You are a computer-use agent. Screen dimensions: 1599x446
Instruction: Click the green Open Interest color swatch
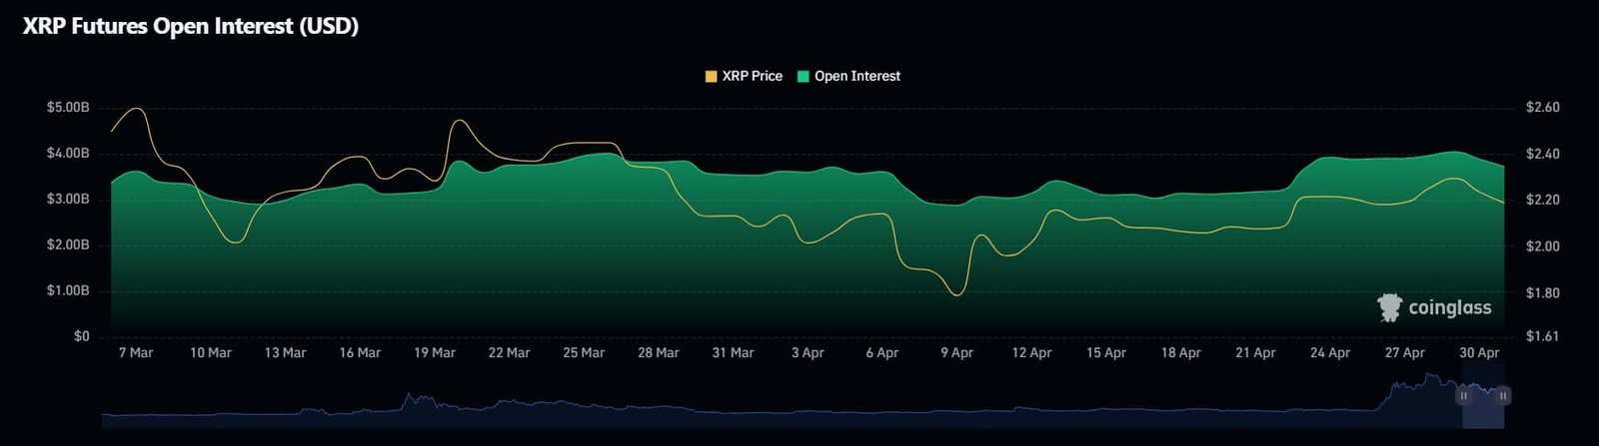(x=802, y=76)
